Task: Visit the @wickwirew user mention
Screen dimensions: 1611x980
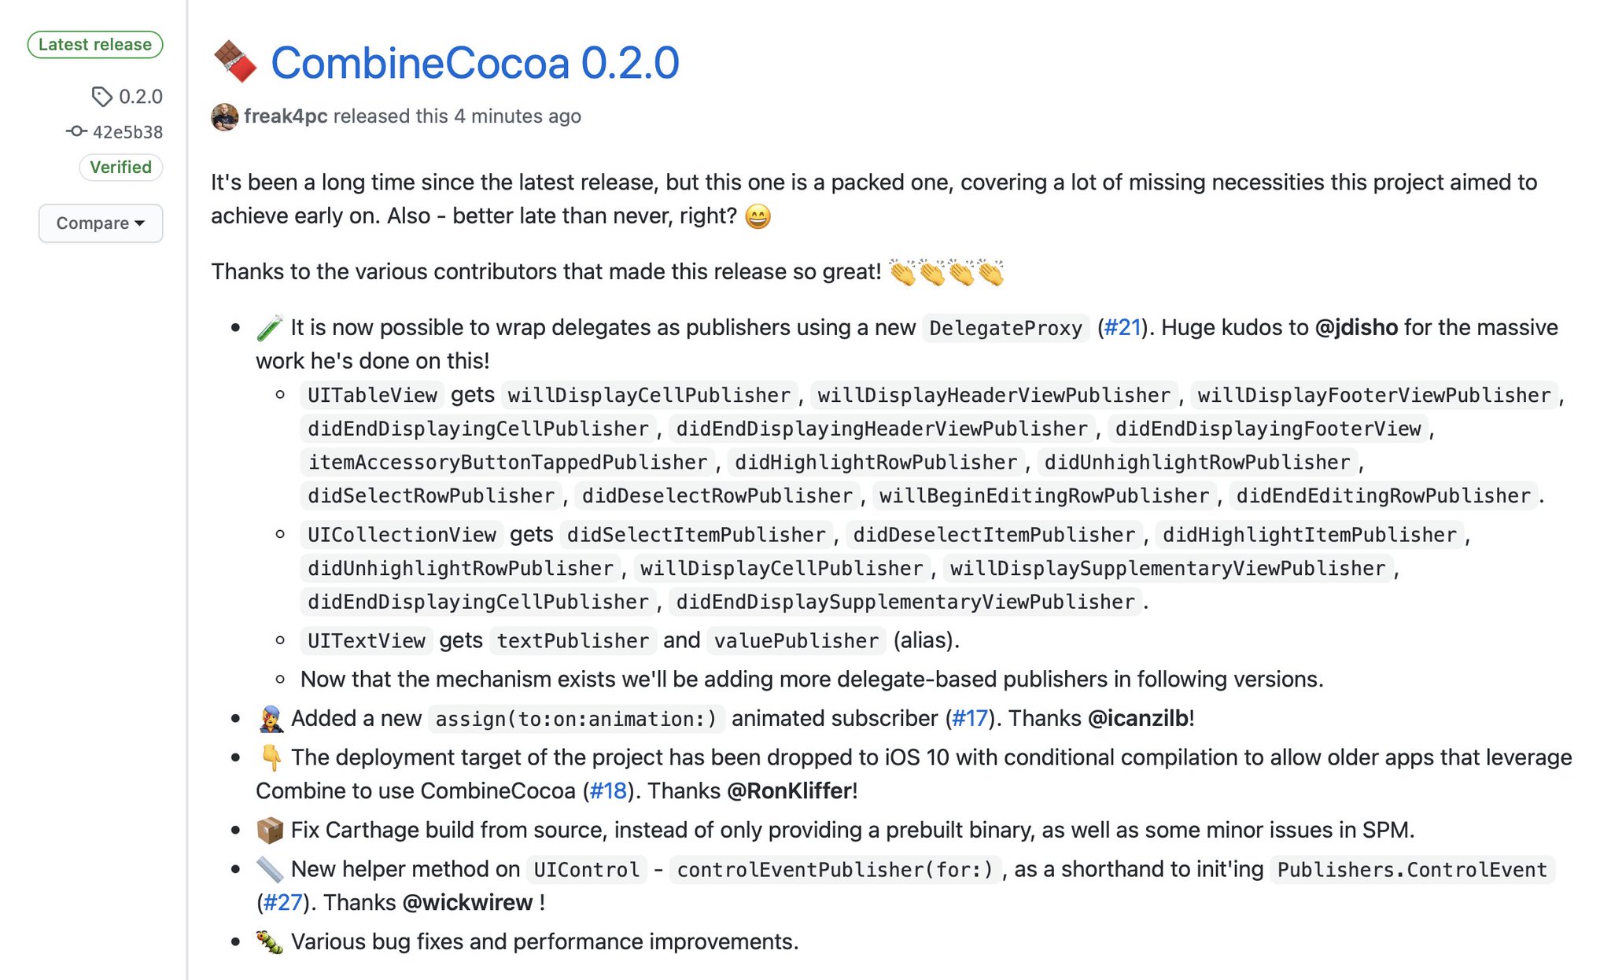Action: pos(467,902)
